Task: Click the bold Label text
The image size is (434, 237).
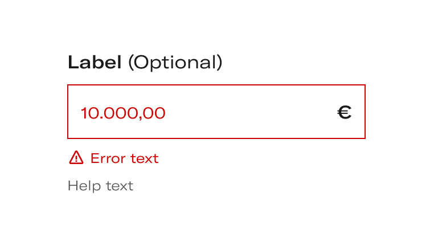Action: click(x=95, y=62)
